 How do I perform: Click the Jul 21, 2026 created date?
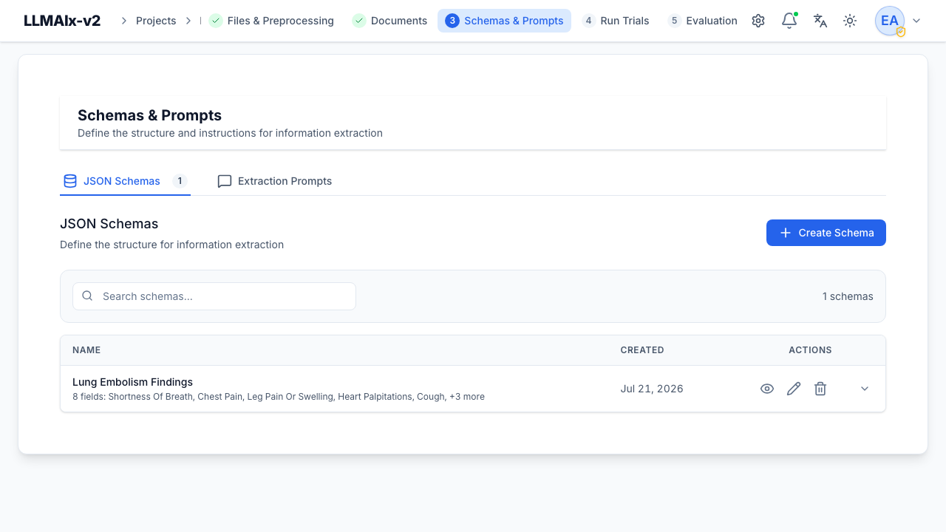pyautogui.click(x=652, y=389)
